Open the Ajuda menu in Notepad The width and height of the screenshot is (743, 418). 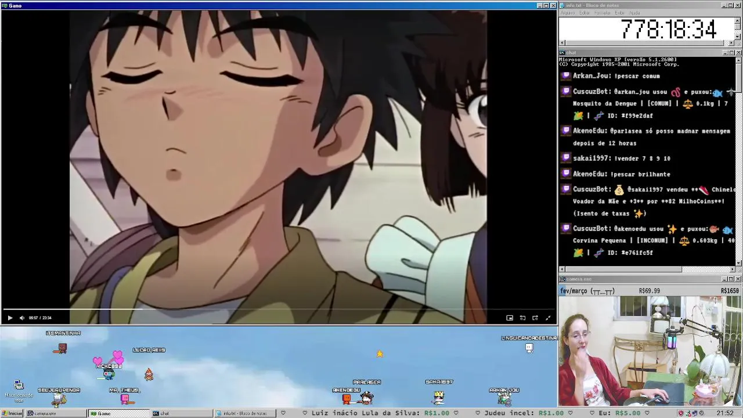pyautogui.click(x=634, y=13)
